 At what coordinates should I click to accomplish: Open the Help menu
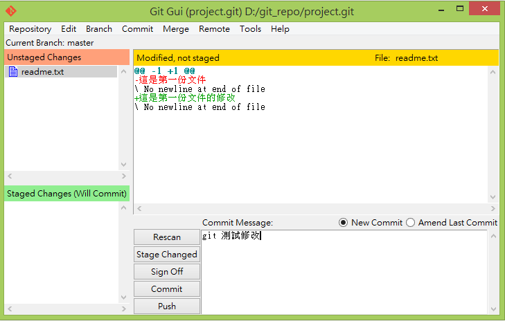pos(280,29)
